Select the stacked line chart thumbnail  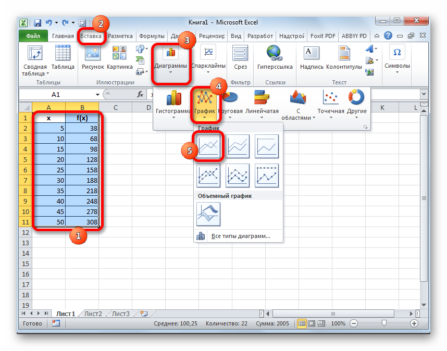tap(238, 146)
